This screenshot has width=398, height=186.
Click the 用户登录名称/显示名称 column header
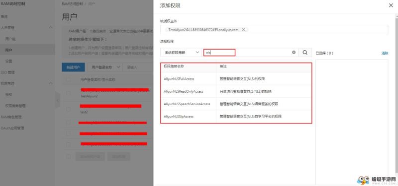(x=98, y=79)
